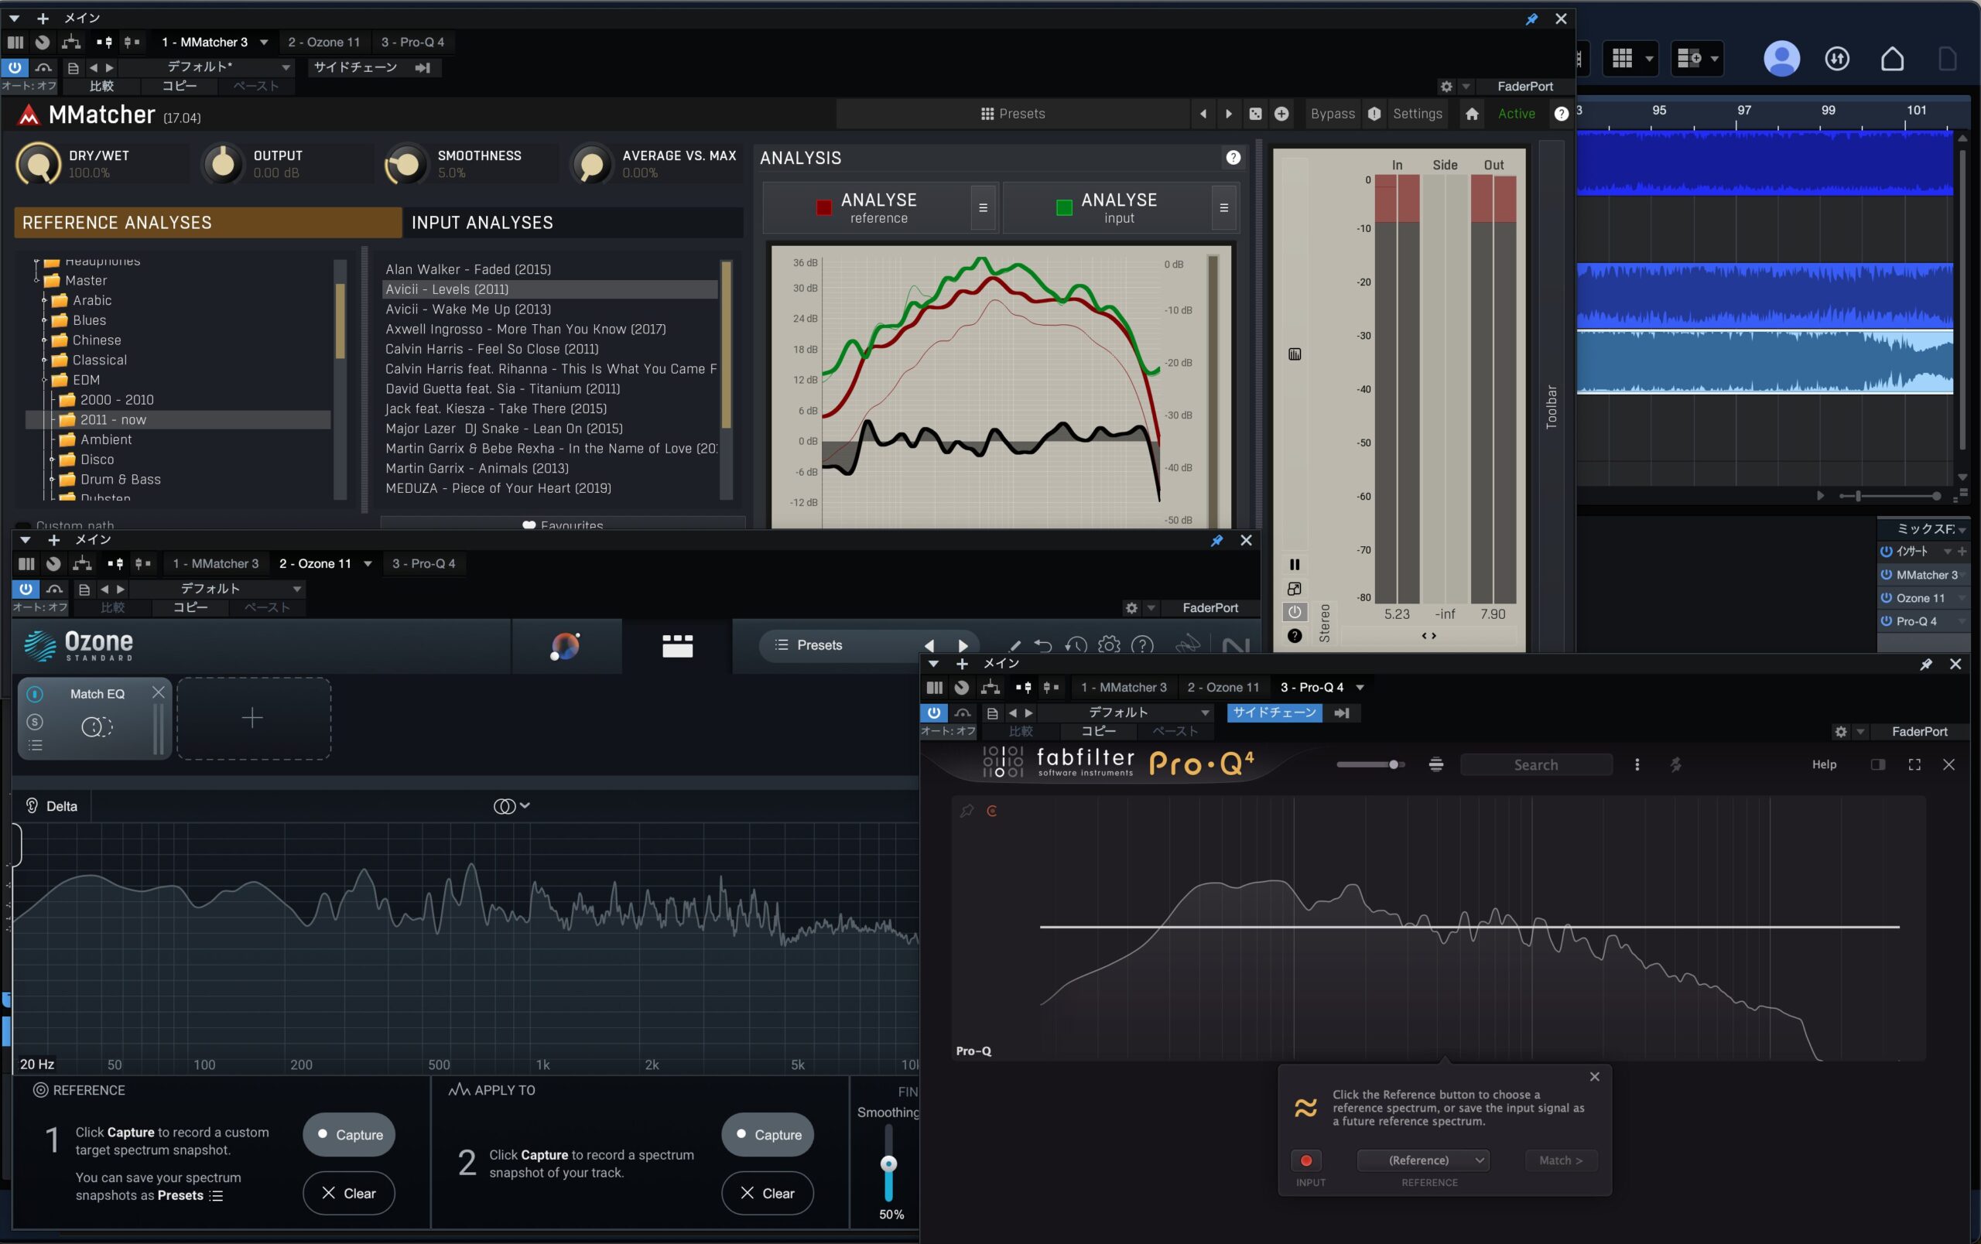This screenshot has width=1981, height=1244.
Task: Switch to 2 - Ozone 11 tab in MMatcher window
Action: pos(324,43)
